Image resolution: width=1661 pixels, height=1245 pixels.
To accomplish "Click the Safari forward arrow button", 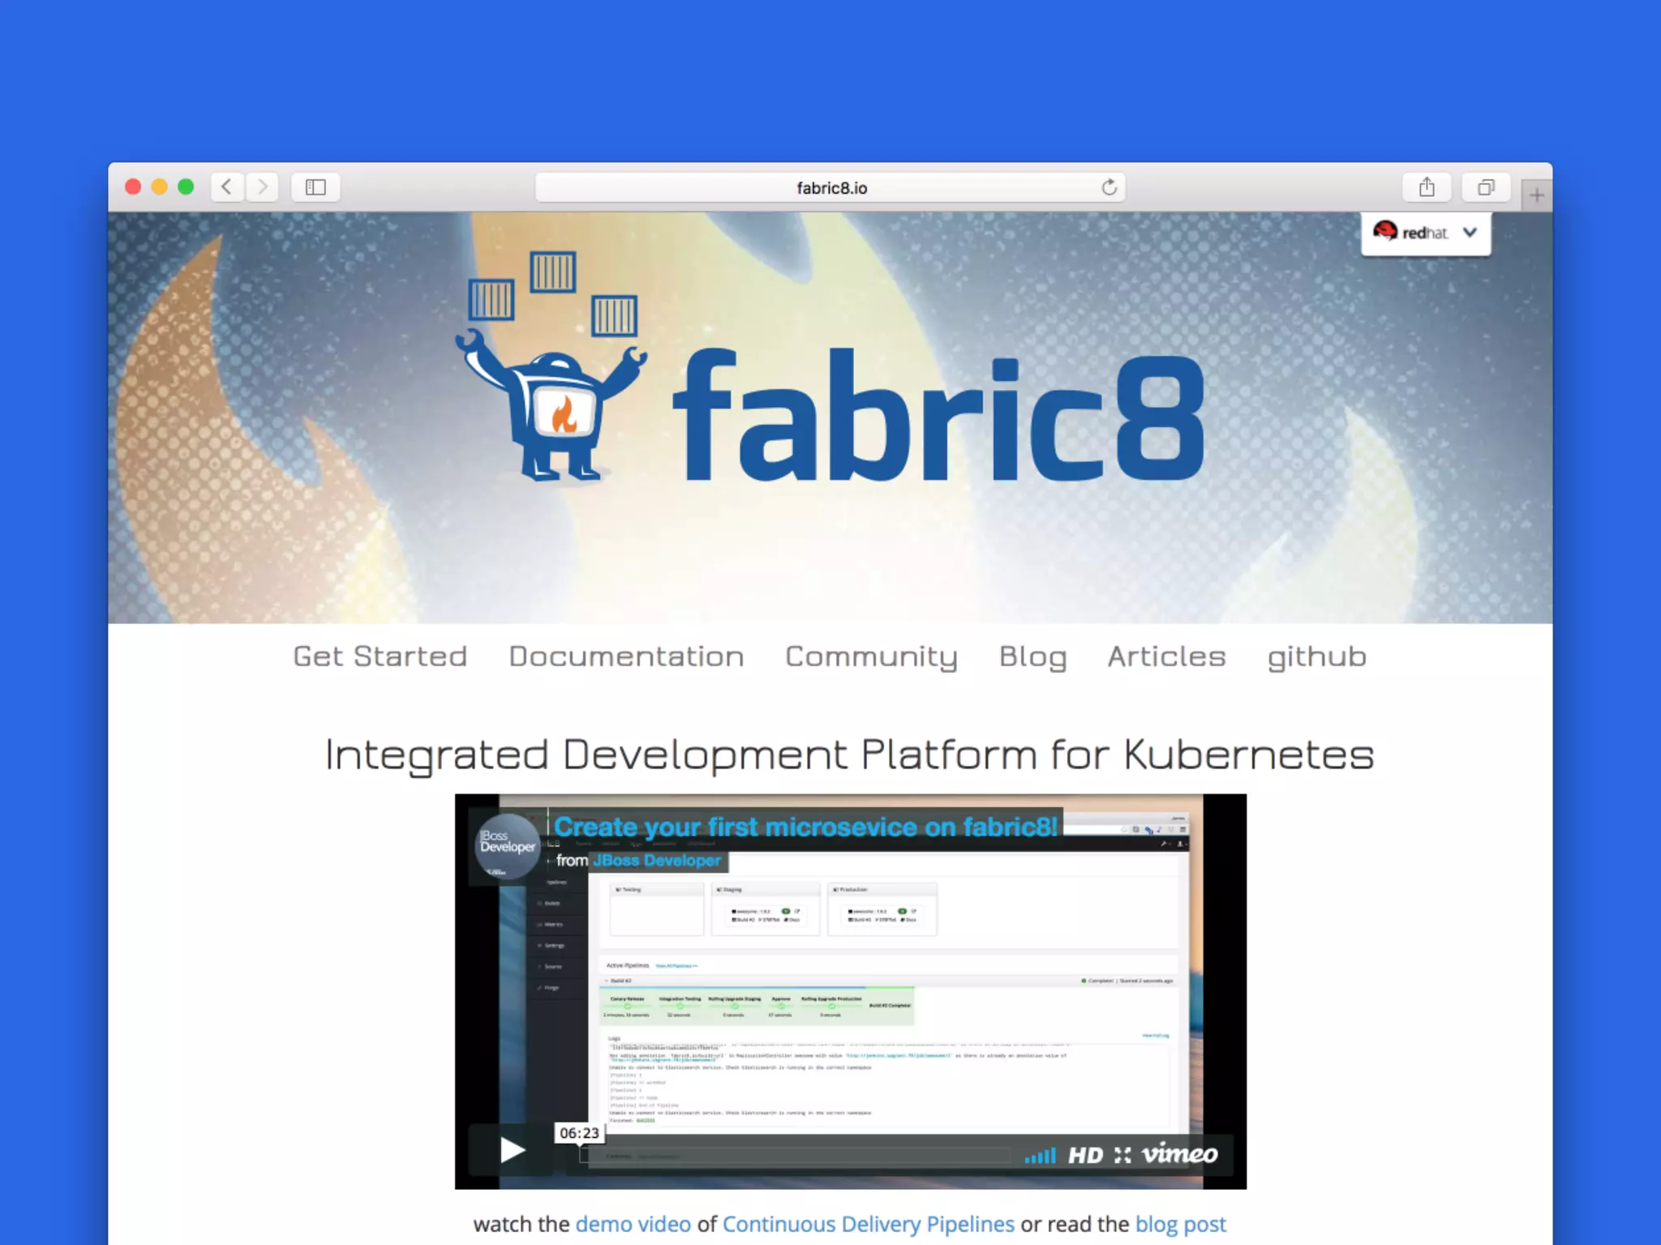I will 262,187.
